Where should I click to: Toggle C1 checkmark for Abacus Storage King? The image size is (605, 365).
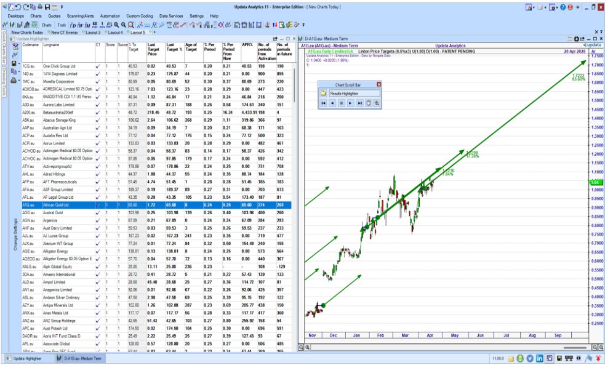coord(98,121)
